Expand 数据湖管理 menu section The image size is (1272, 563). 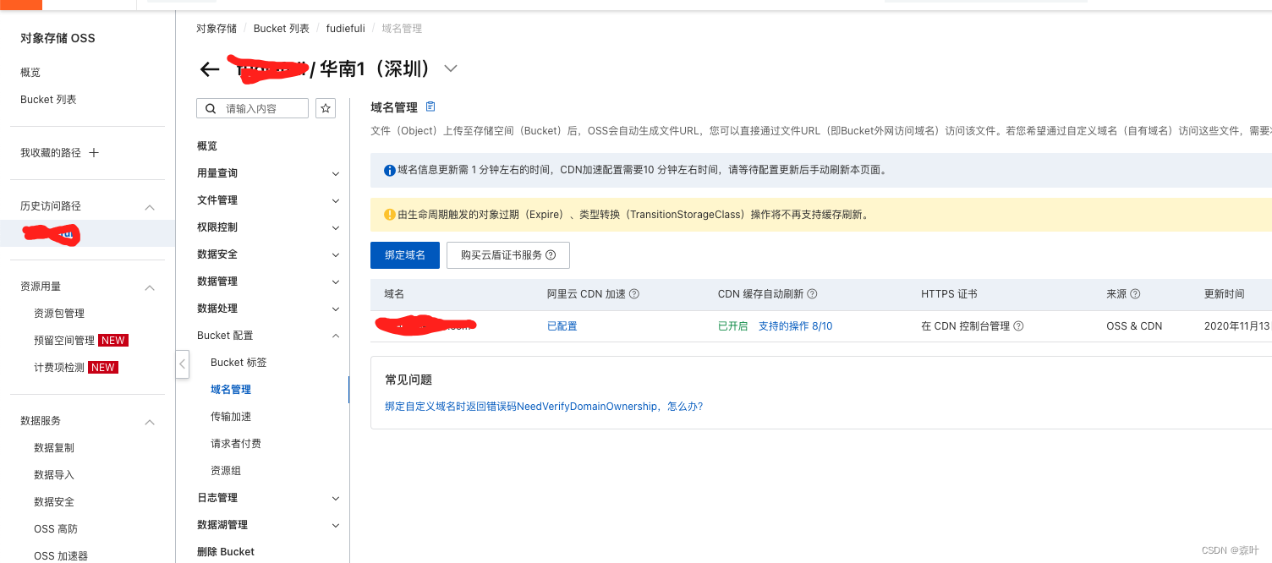tap(335, 525)
